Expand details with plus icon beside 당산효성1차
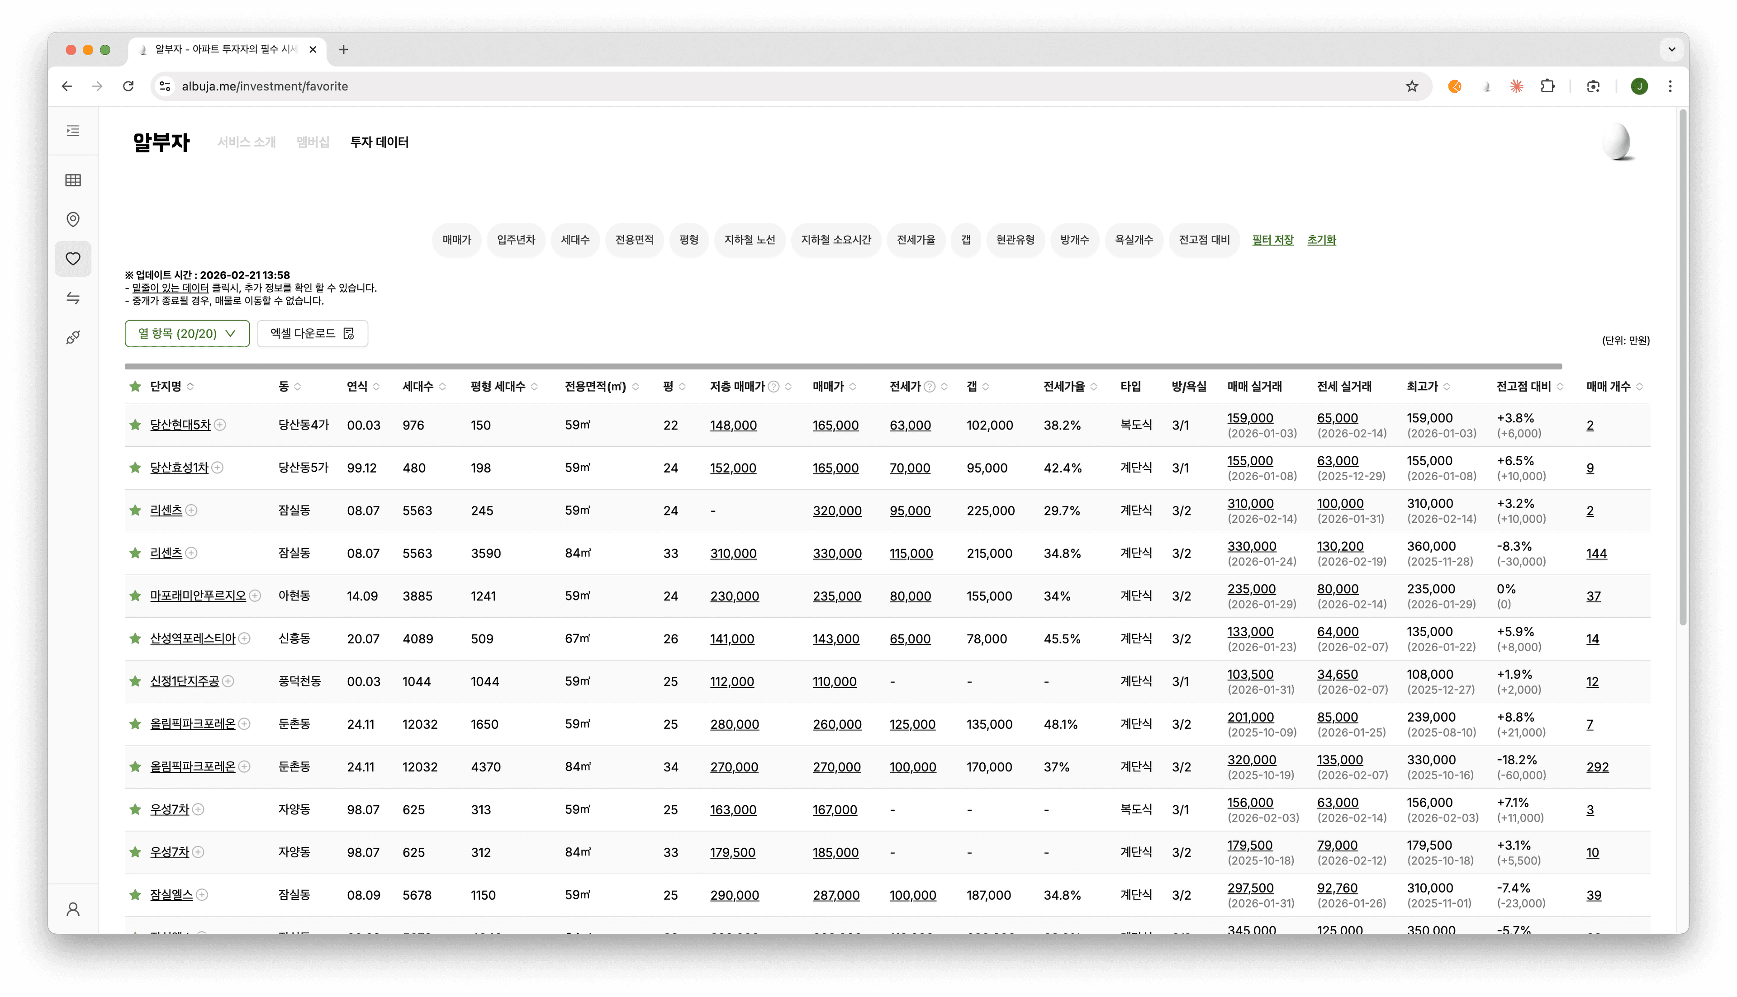Screen dimensions: 1737x997 [x=217, y=468]
